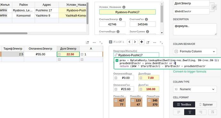The width and height of the screenshot is (221, 118).
Task: Click Условн_Название field Ryabovo-Pushk17
Action: click(x=127, y=12)
